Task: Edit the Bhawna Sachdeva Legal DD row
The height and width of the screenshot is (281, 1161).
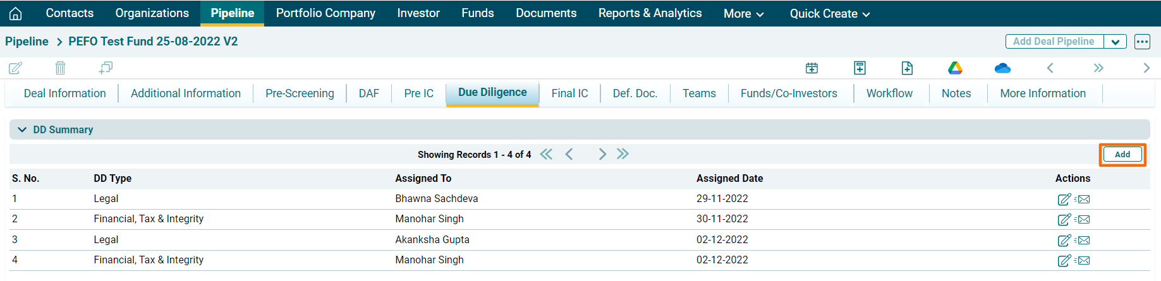Action: 1064,200
